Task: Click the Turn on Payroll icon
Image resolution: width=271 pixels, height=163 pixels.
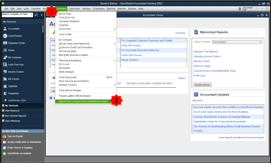Action: coord(4,136)
